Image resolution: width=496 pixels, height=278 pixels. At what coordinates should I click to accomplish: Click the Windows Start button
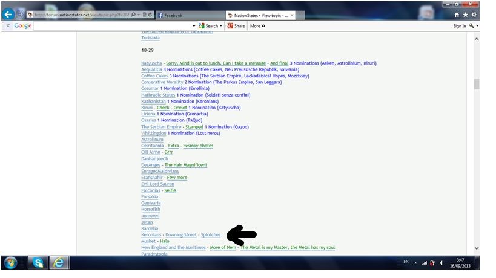[x=11, y=263]
